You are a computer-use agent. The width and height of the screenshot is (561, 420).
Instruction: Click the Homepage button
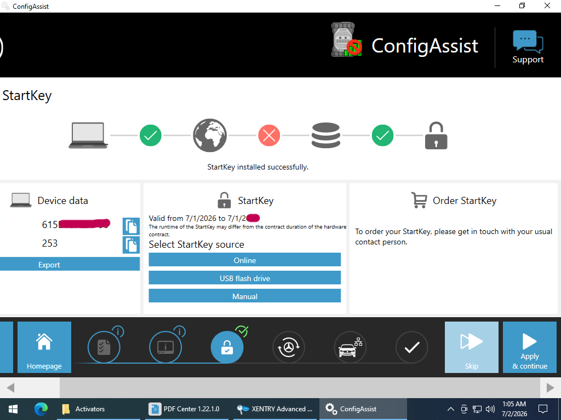tap(44, 347)
